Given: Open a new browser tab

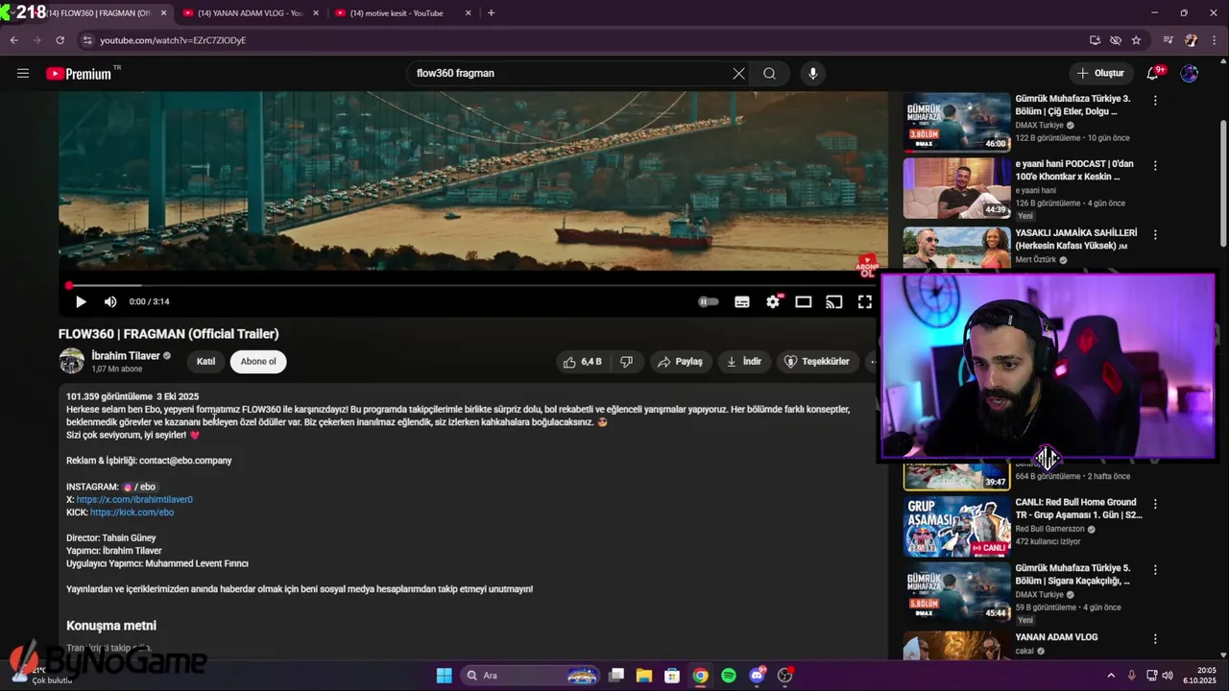Looking at the screenshot, I should pos(492,13).
